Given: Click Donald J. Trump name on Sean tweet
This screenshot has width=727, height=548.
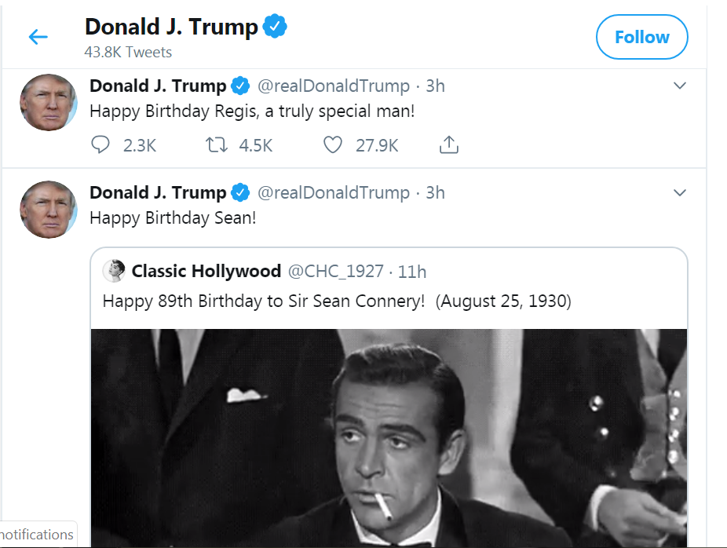Looking at the screenshot, I should click(158, 192).
